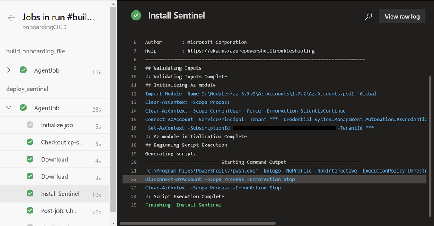
Task: Click the View raw log button
Action: click(402, 17)
